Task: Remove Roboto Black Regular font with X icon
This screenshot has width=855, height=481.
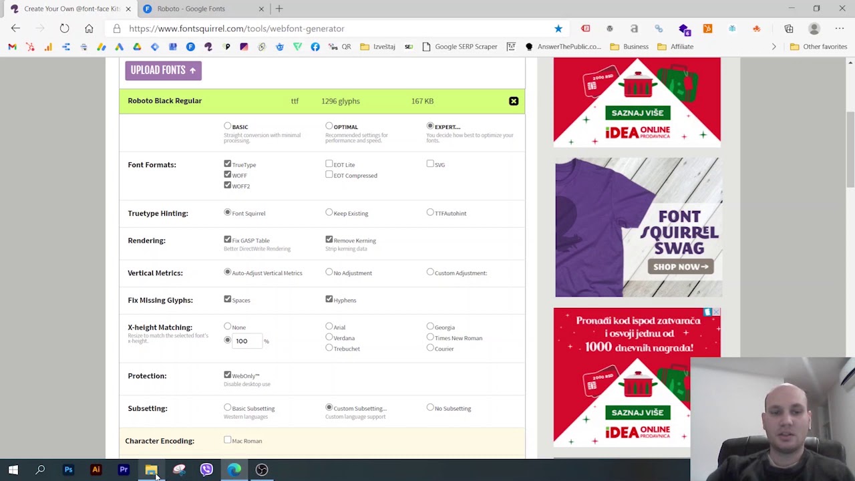Action: click(x=514, y=101)
